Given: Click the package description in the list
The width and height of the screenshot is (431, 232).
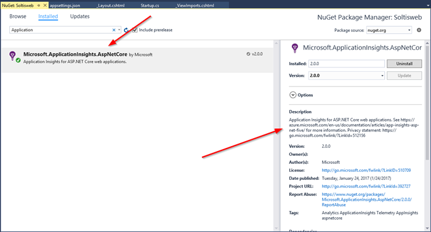Looking at the screenshot, I should click(75, 62).
